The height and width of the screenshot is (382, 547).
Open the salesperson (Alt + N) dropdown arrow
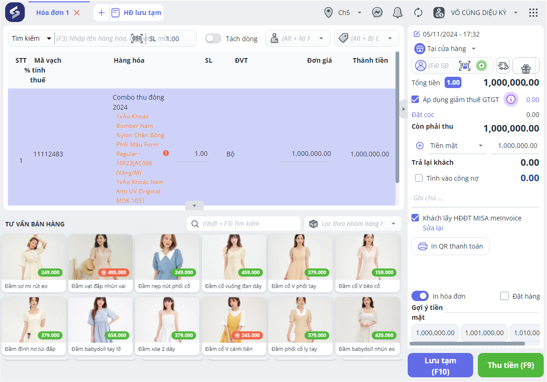coord(321,38)
